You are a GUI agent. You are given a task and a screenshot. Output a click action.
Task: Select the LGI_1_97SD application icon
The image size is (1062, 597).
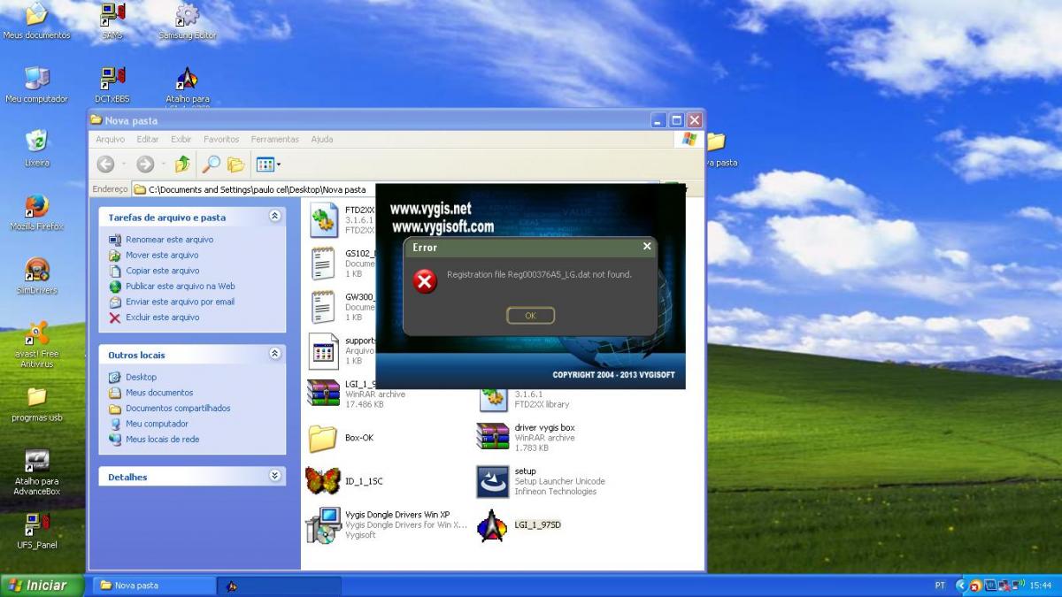coord(492,525)
